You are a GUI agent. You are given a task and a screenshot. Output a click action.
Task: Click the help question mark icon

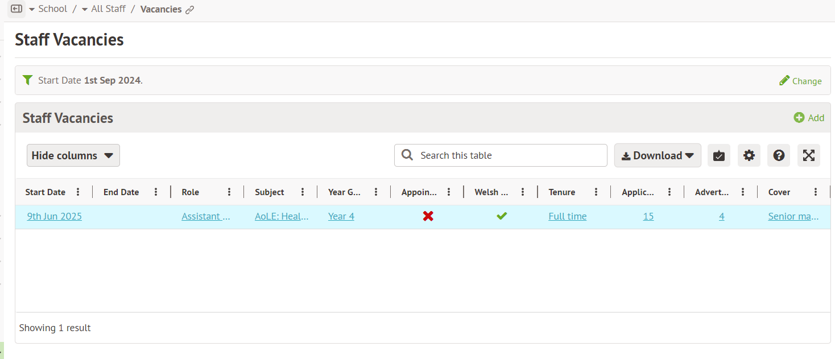pos(779,155)
